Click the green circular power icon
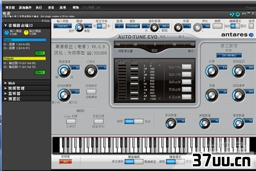Screen dimensions: 256x171 pyautogui.click(x=238, y=15)
